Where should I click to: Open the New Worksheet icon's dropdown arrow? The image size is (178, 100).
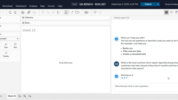[x=24, y=12]
